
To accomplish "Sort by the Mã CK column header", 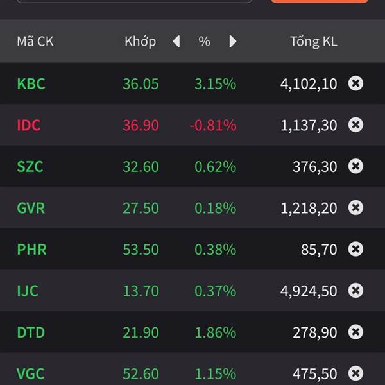I will coord(35,41).
